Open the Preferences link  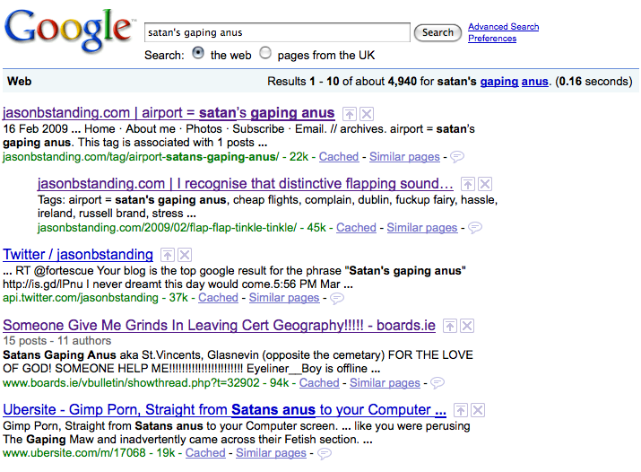coord(492,39)
